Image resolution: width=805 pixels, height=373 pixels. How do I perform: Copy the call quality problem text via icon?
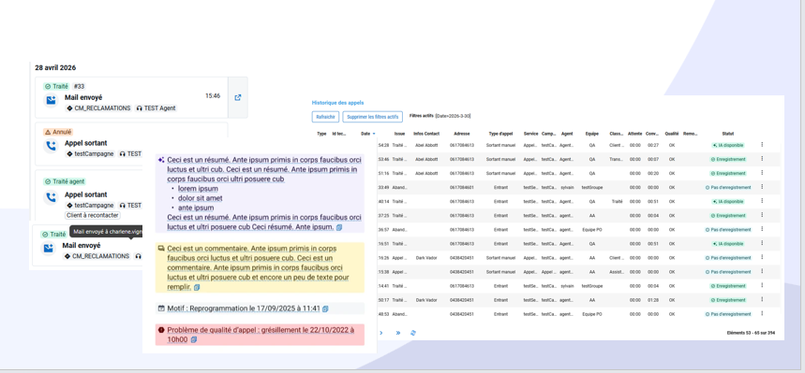point(193,339)
